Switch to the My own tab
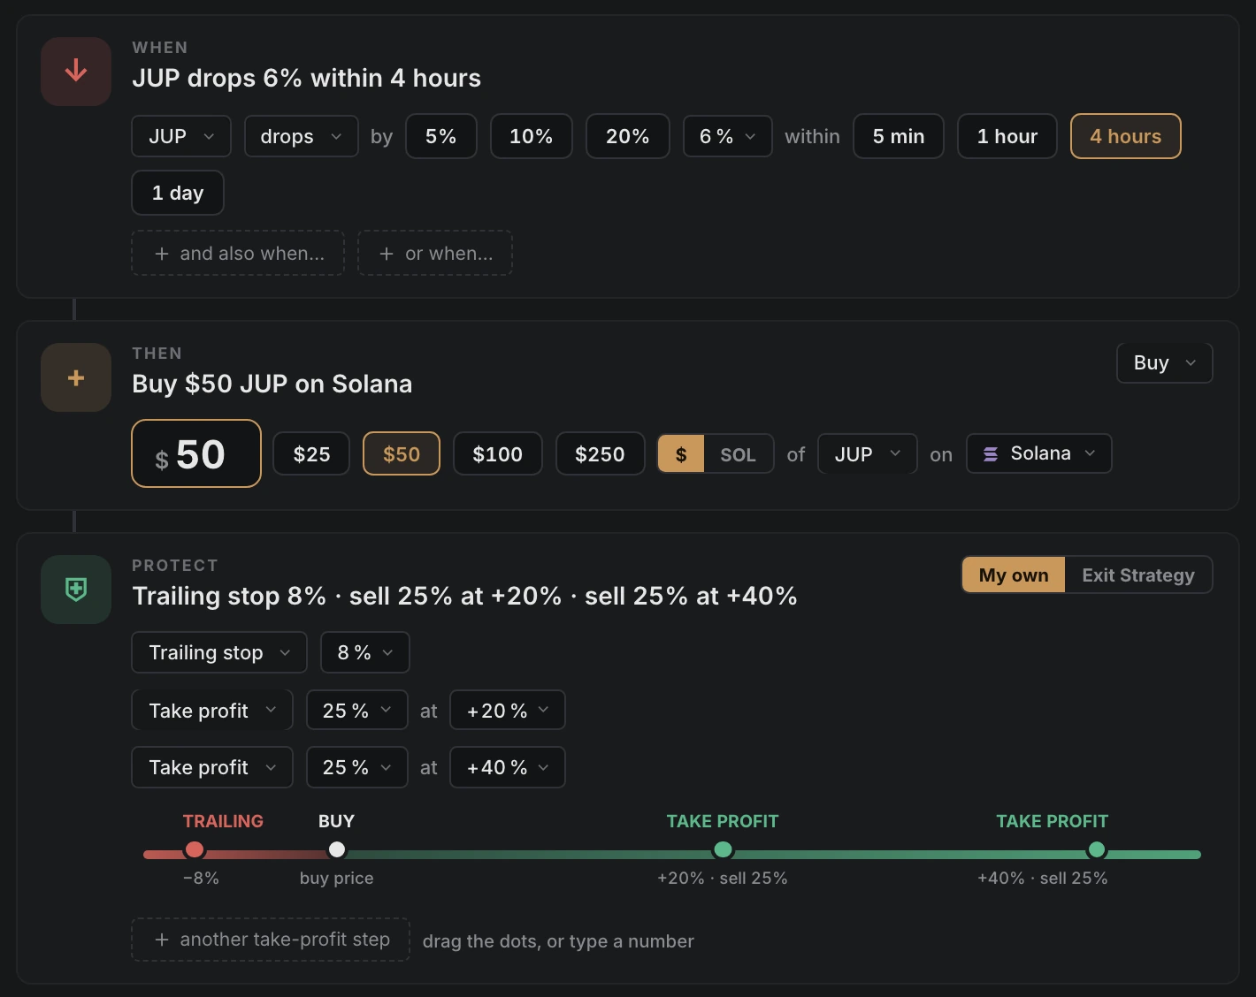This screenshot has width=1256, height=997. tap(1014, 575)
